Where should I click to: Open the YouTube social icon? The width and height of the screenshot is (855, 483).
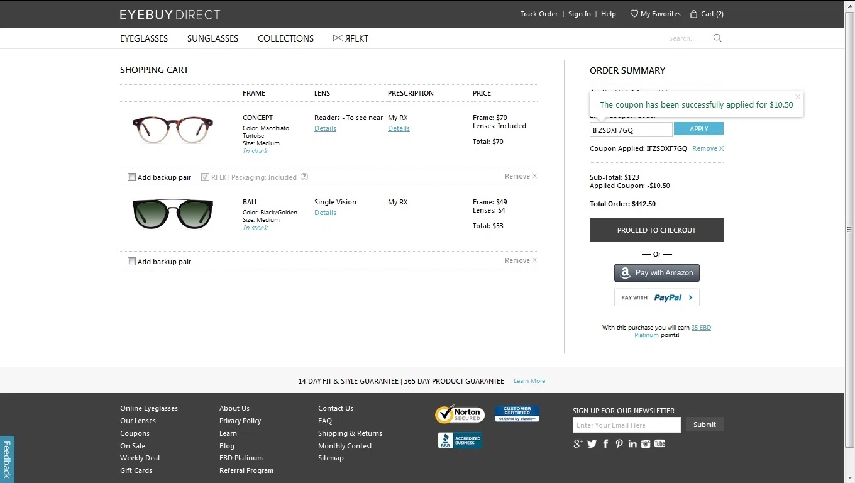click(659, 443)
